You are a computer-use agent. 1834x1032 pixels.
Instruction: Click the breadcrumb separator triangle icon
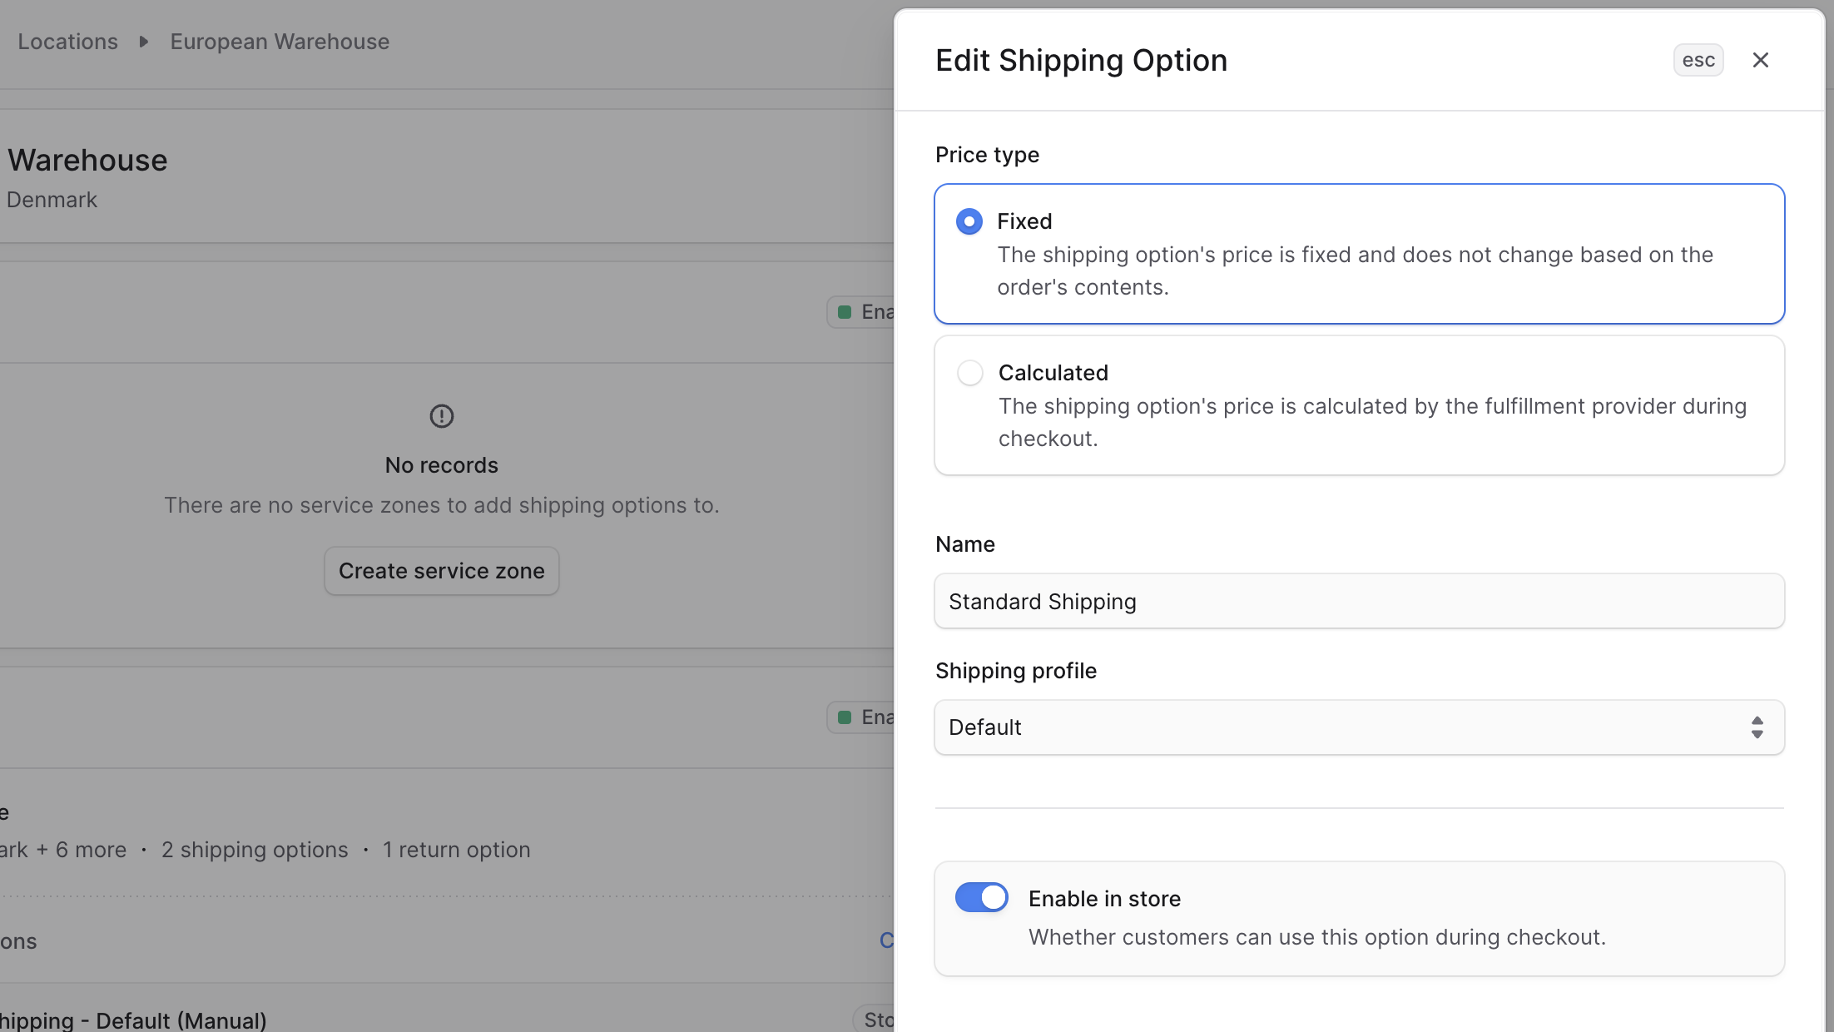[x=144, y=42]
